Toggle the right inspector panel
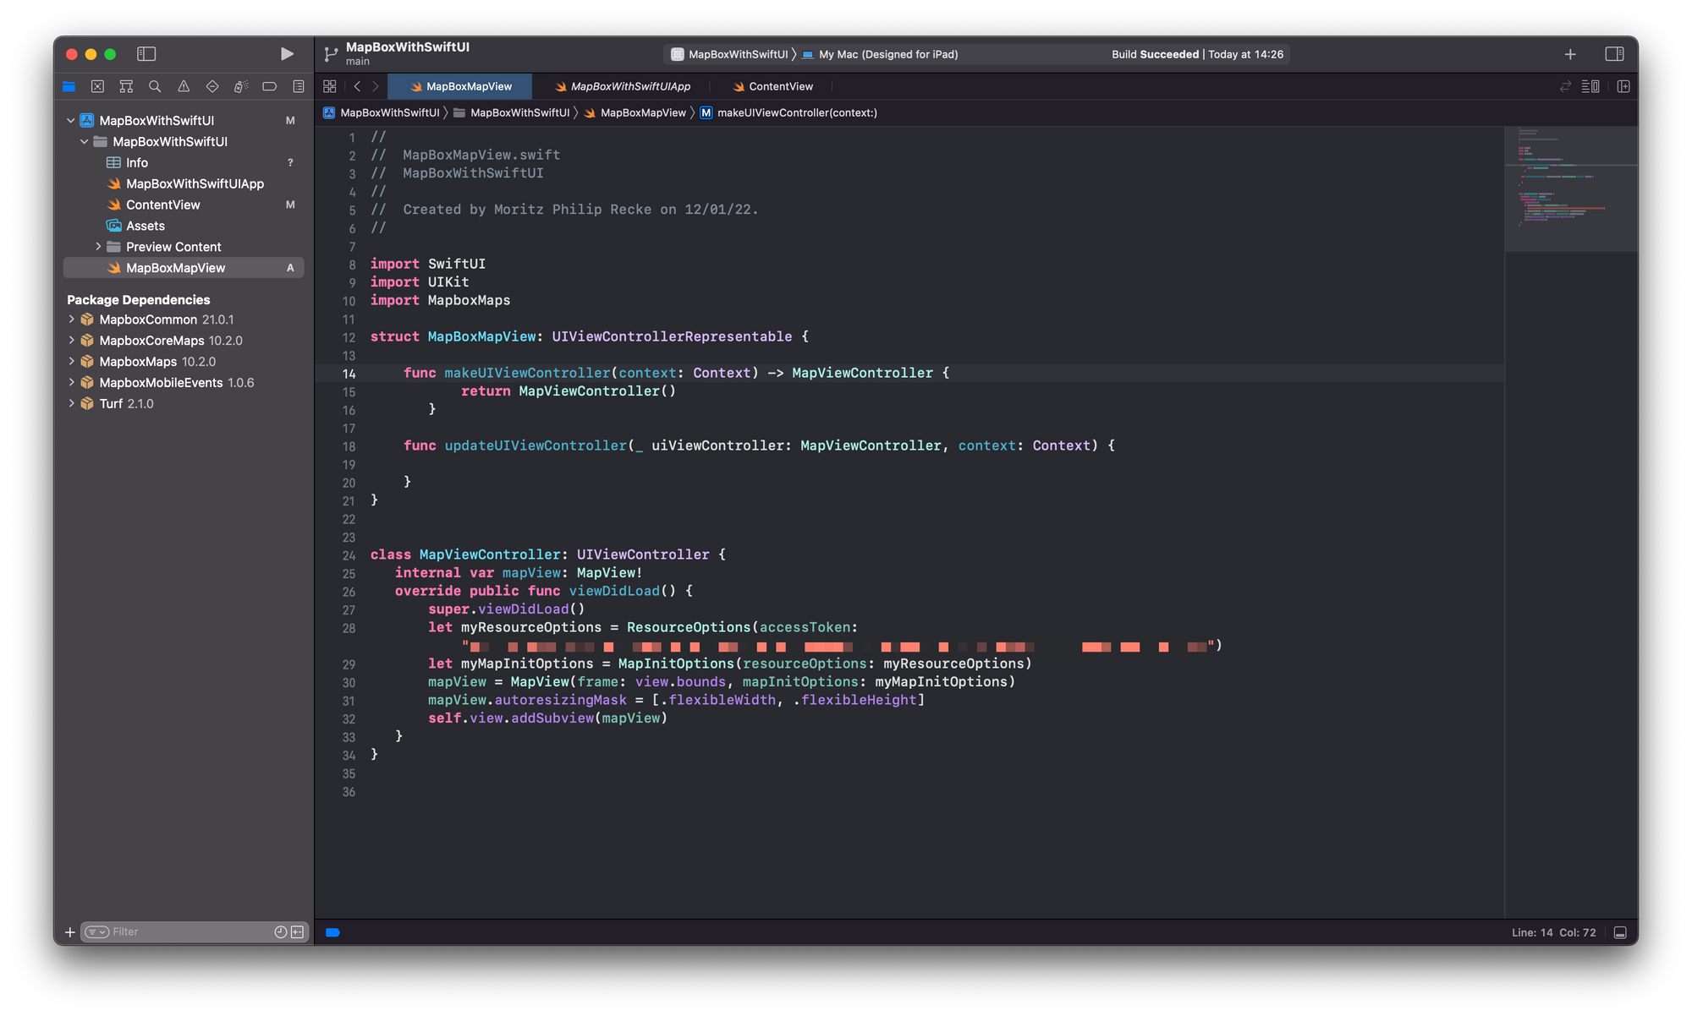The width and height of the screenshot is (1692, 1016). [x=1614, y=54]
